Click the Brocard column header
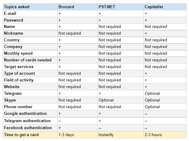 coord(66,7)
